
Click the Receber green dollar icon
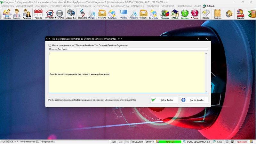tap(185, 14)
